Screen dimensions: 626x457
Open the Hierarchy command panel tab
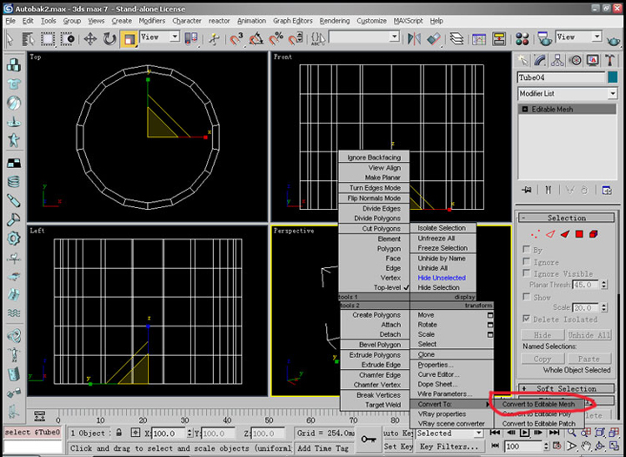(x=557, y=60)
